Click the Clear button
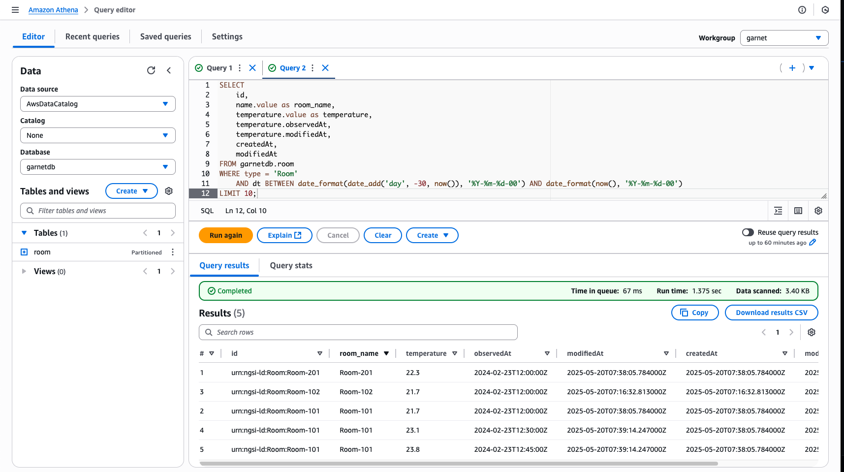The height and width of the screenshot is (472, 844). [383, 235]
